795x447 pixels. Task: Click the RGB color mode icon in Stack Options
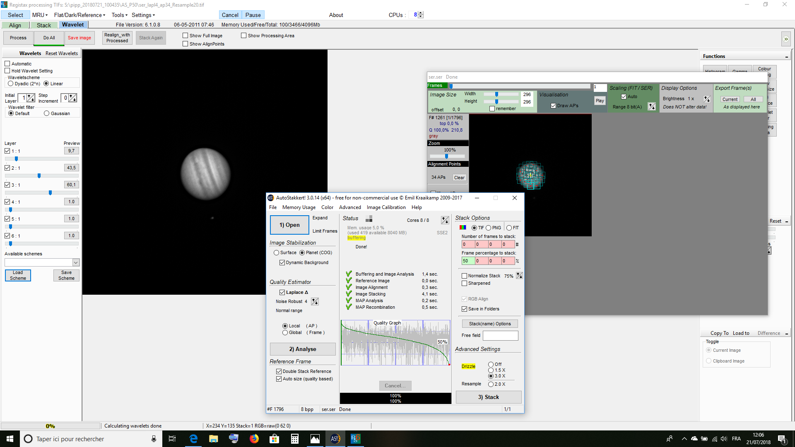pos(463,228)
